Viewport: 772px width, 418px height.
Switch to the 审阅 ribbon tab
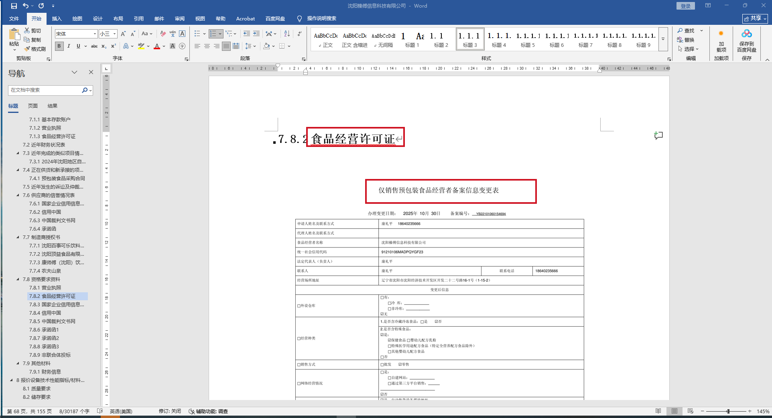pos(179,18)
